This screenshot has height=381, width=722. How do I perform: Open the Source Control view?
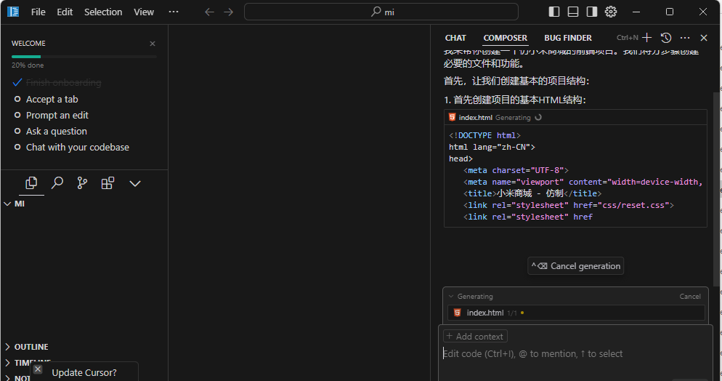click(x=82, y=183)
